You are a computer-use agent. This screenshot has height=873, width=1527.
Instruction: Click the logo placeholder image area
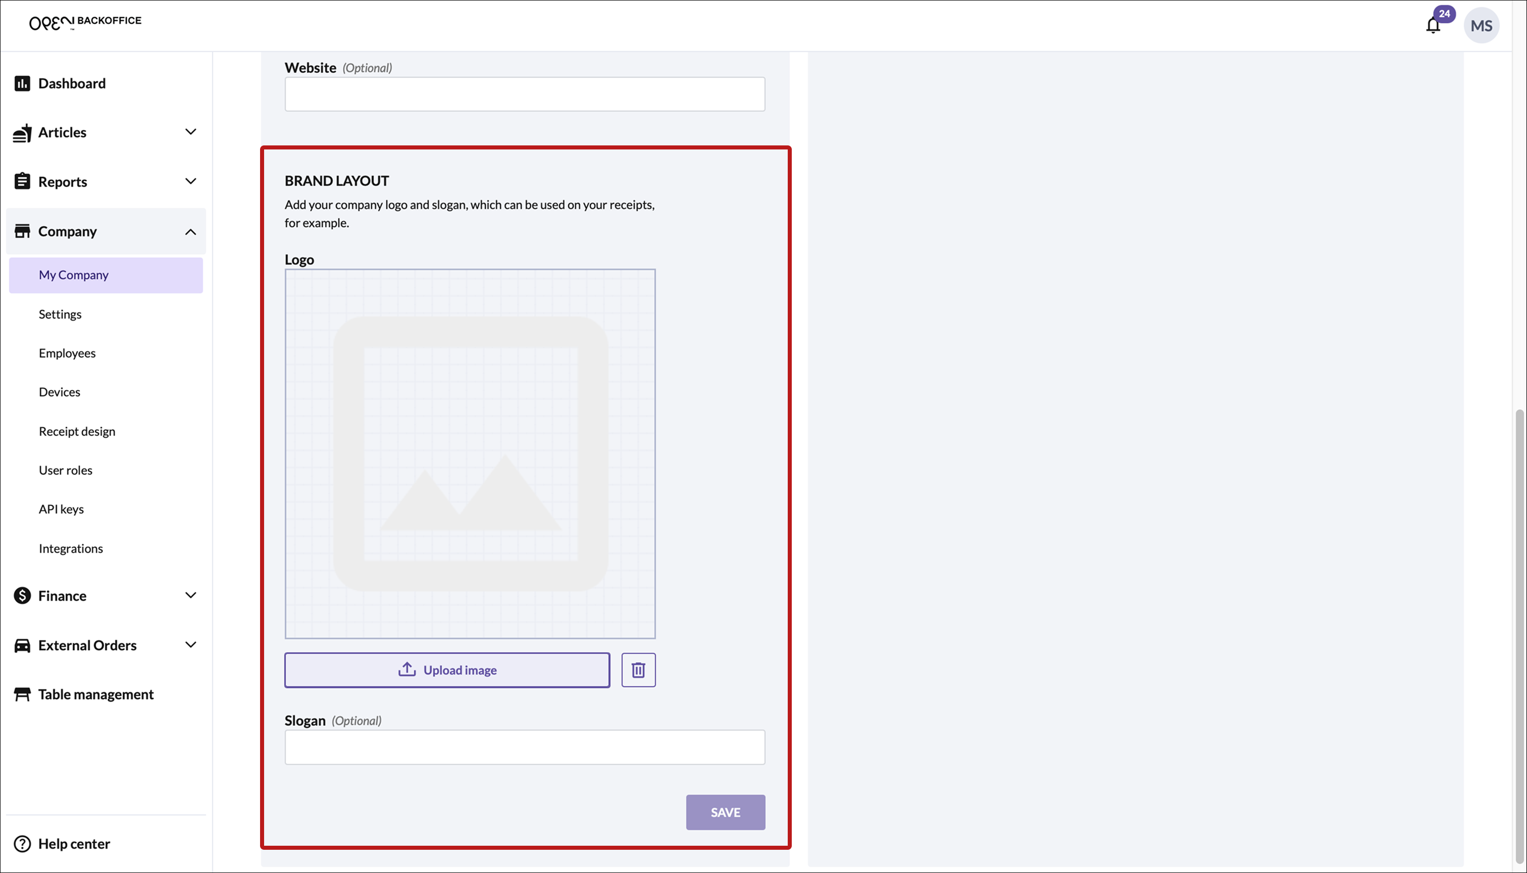point(470,454)
